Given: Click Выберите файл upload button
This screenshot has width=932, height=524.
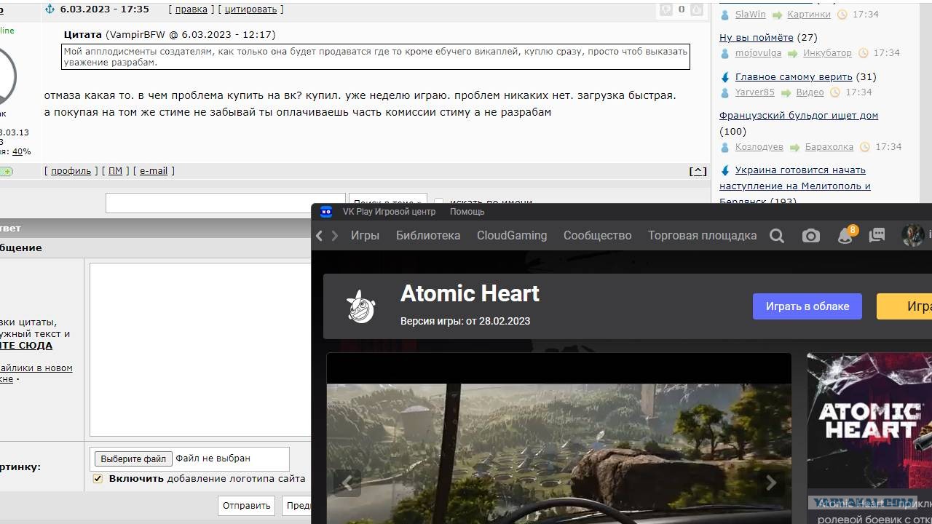Looking at the screenshot, I should pyautogui.click(x=133, y=458).
